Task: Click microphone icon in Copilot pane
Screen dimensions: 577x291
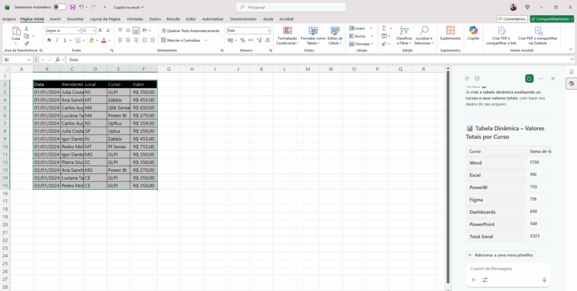Action: pyautogui.click(x=544, y=280)
